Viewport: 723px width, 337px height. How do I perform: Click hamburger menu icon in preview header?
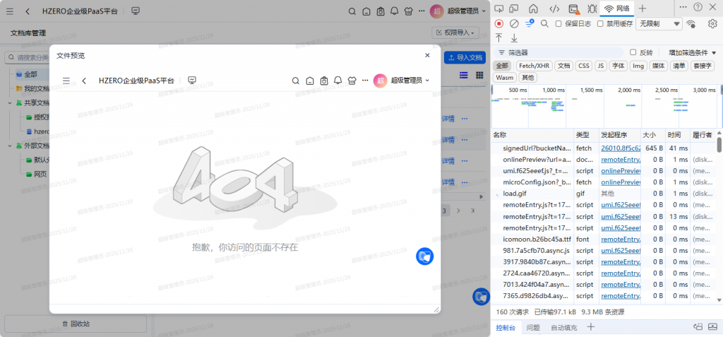pyautogui.click(x=66, y=81)
